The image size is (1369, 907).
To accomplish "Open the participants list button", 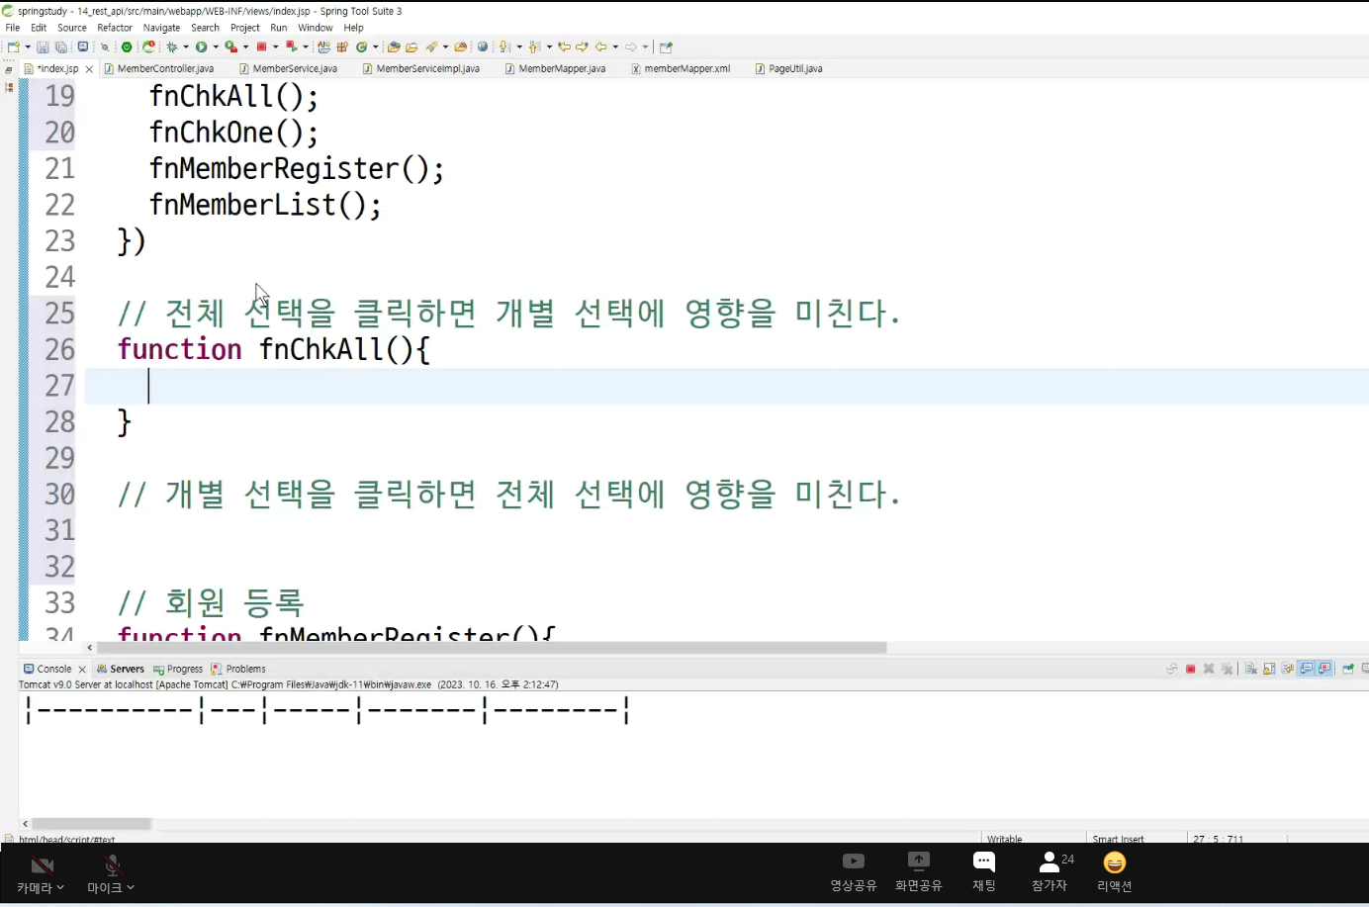I will [1050, 872].
